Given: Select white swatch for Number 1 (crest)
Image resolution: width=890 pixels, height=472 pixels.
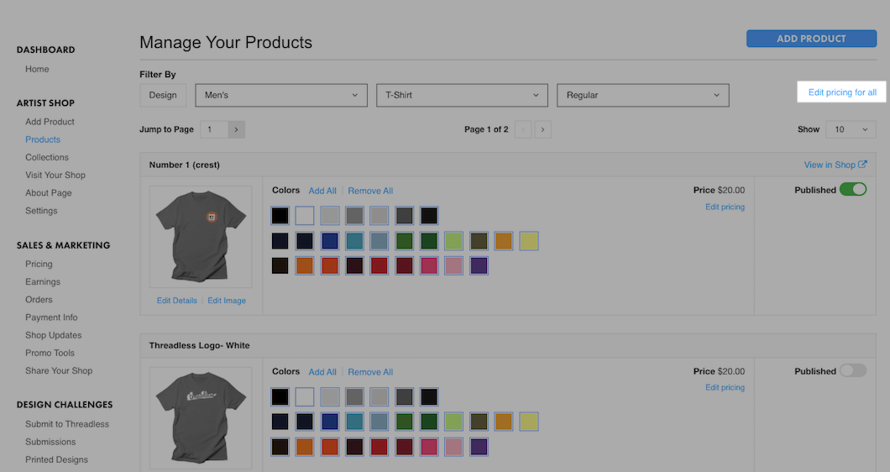Looking at the screenshot, I should point(305,216).
